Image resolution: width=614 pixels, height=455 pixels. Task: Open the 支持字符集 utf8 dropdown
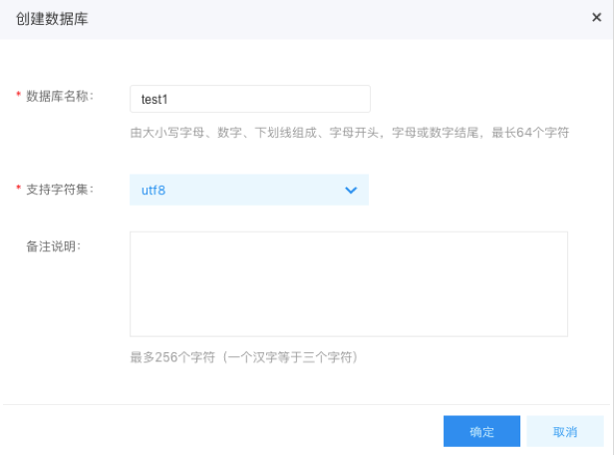pyautogui.click(x=249, y=190)
